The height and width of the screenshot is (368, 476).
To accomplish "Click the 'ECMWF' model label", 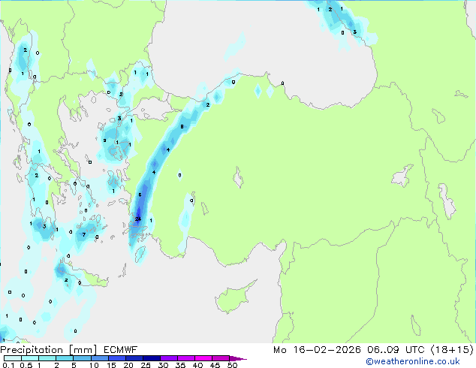I will 121,350.
